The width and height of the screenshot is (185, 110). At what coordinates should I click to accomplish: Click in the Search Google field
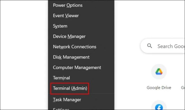tap(163, 46)
